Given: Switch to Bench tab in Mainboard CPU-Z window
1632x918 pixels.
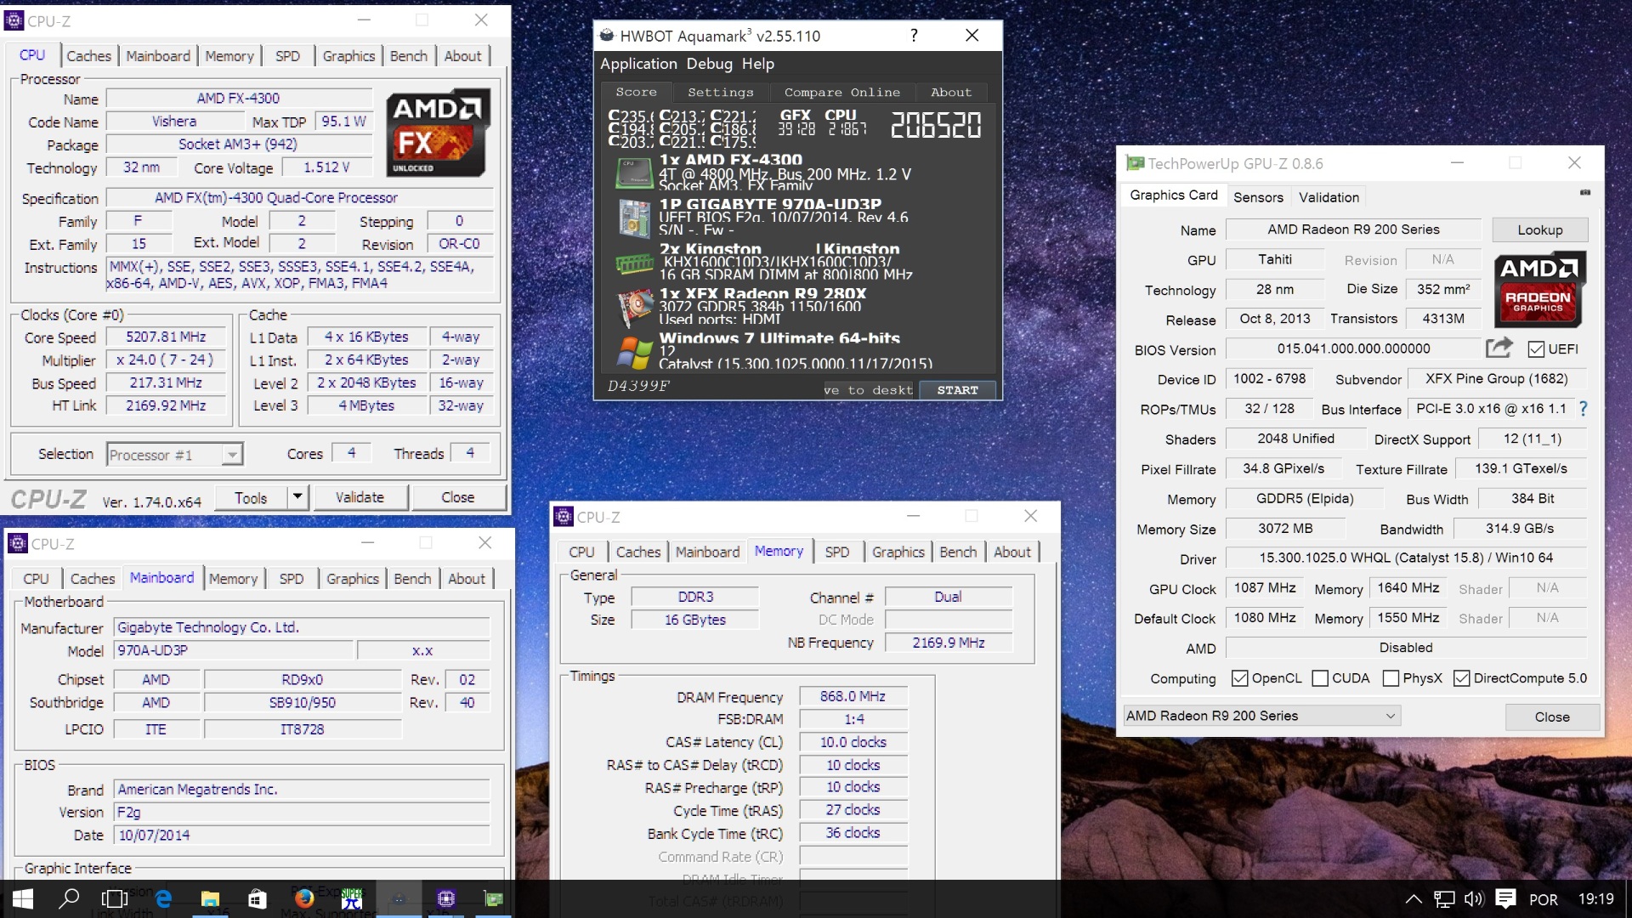Looking at the screenshot, I should click(x=412, y=579).
